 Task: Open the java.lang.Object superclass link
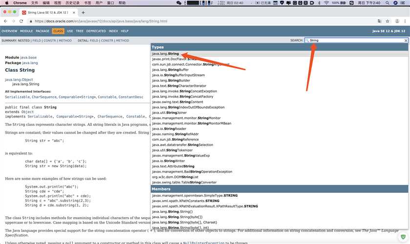tap(19, 80)
